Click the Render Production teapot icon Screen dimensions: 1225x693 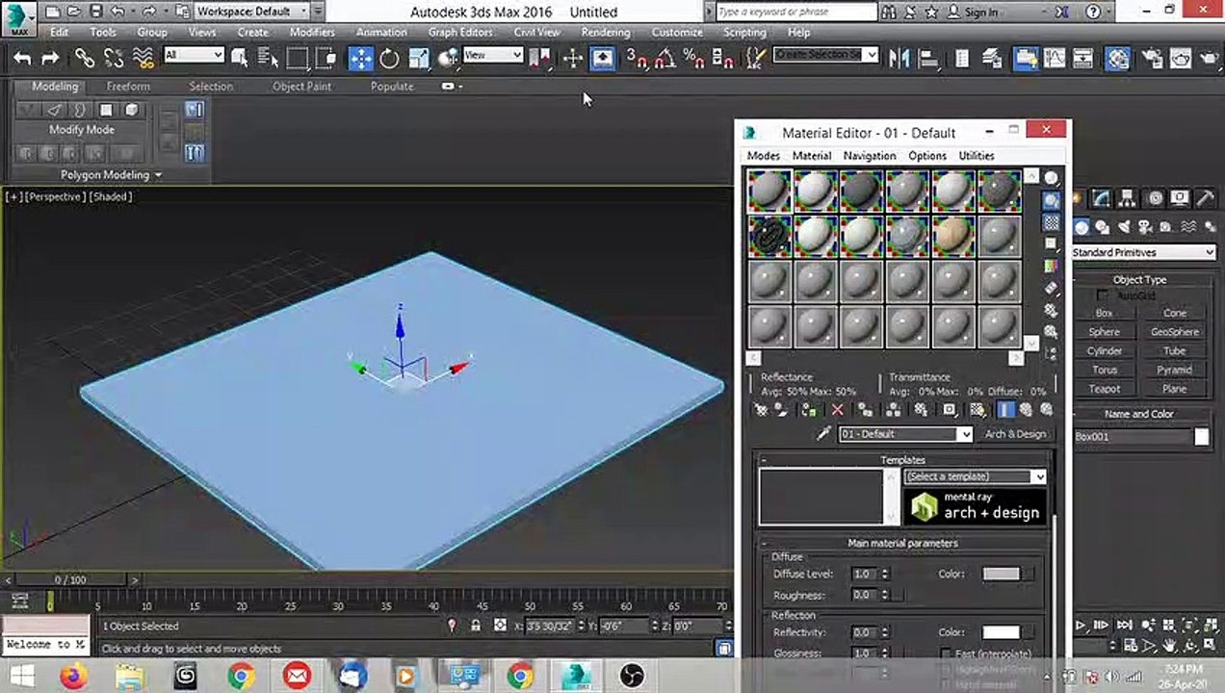coord(1210,58)
